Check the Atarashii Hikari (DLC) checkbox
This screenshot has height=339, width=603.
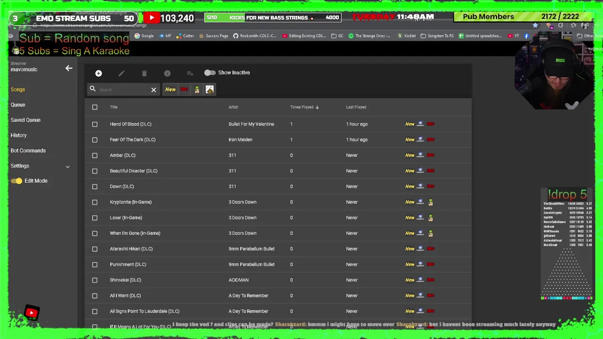pyautogui.click(x=95, y=249)
